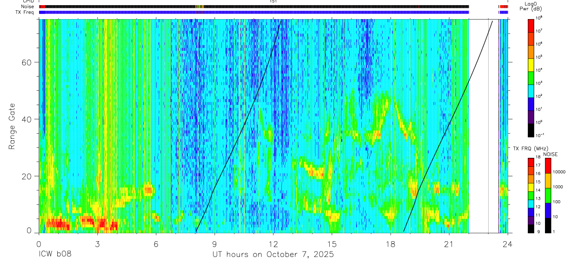Image resolution: width=571 pixels, height=264 pixels.
Task: Click the y-axis tick label '60'
Action: point(27,62)
